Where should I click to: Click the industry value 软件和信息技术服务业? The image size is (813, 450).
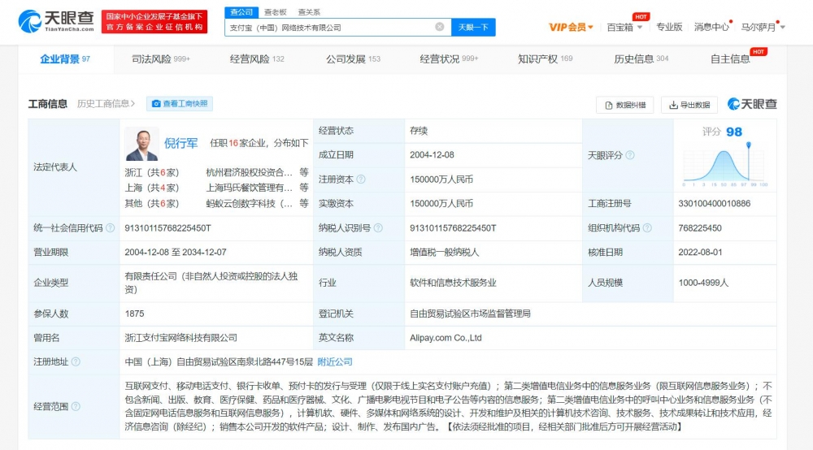click(453, 283)
